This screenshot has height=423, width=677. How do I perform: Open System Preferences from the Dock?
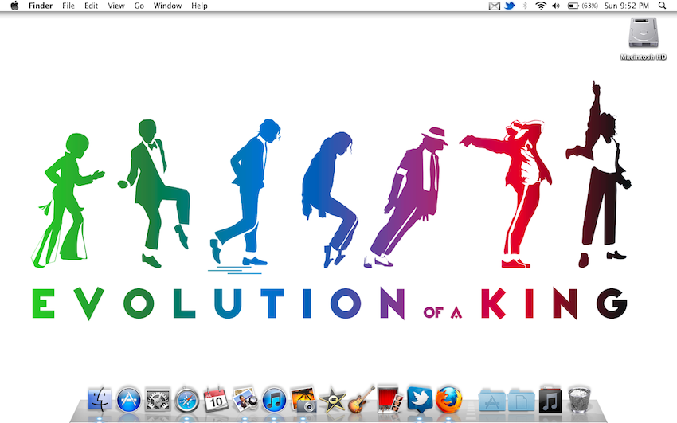coord(158,400)
